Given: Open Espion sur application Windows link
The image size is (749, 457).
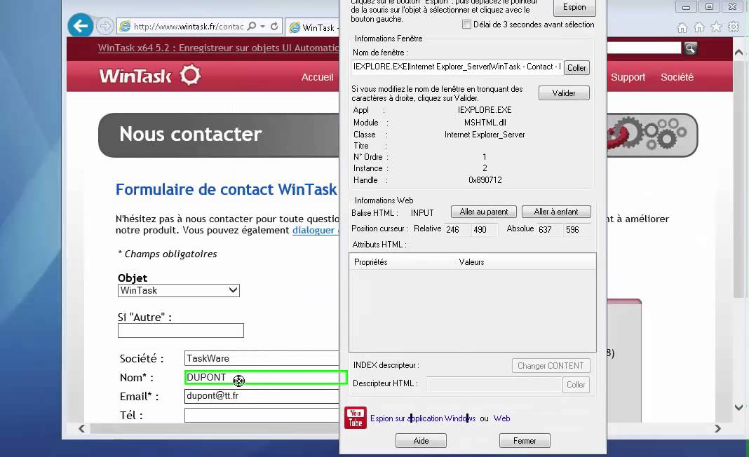Looking at the screenshot, I should coord(423,418).
